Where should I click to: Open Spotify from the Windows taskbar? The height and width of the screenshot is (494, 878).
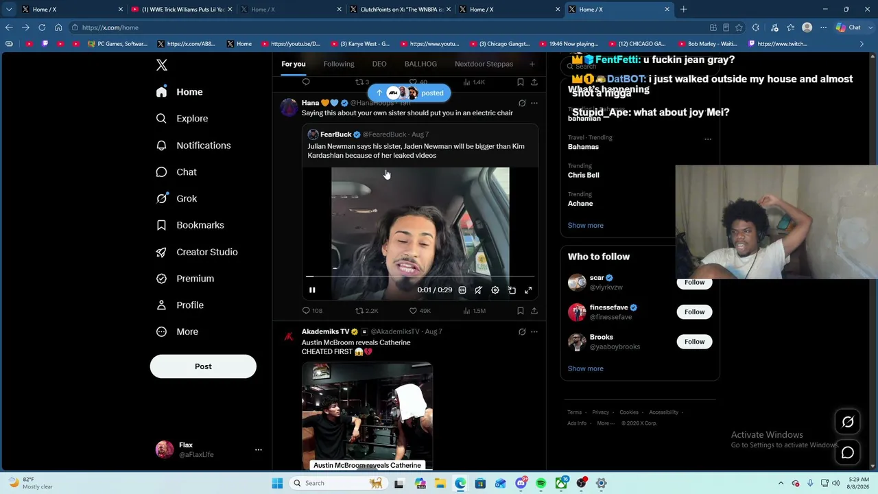(541, 483)
